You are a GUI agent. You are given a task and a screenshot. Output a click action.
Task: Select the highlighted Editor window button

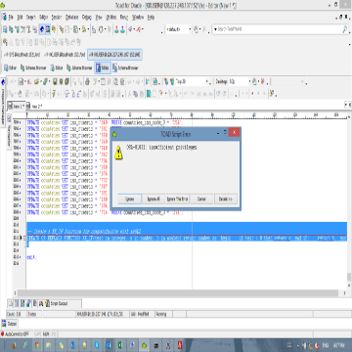[103, 67]
